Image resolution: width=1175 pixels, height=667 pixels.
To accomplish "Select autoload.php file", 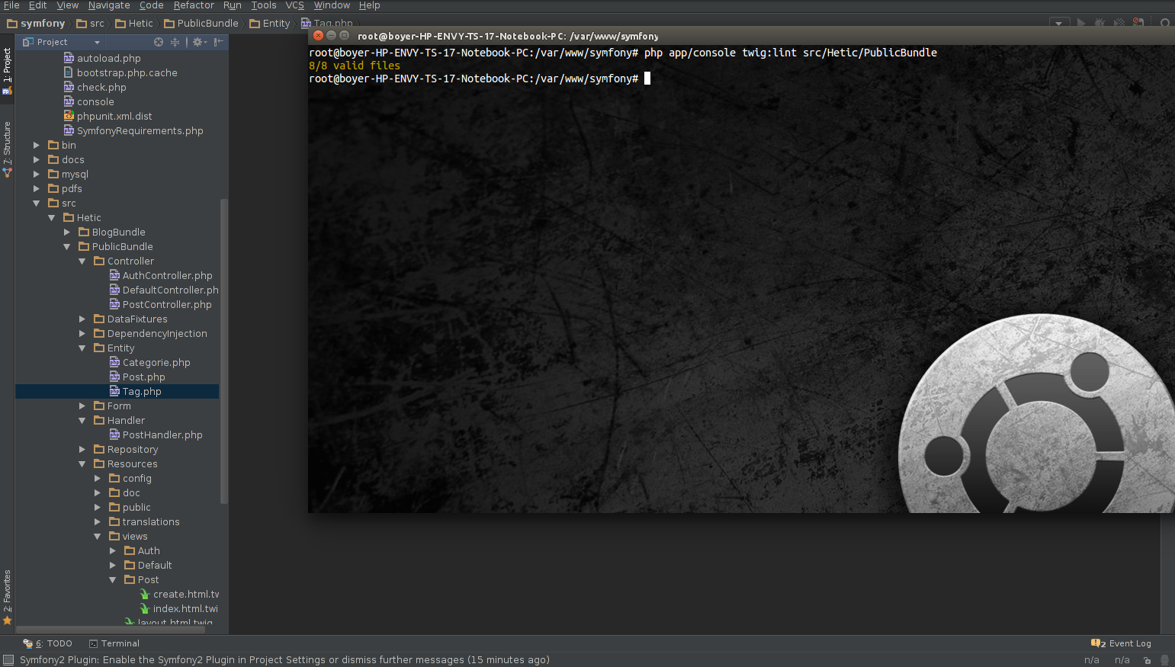I will click(102, 58).
